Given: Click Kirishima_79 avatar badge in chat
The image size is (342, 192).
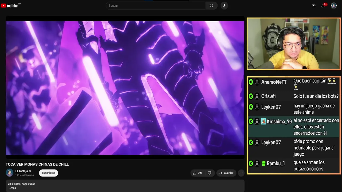Looking at the screenshot, I should click(263, 122).
